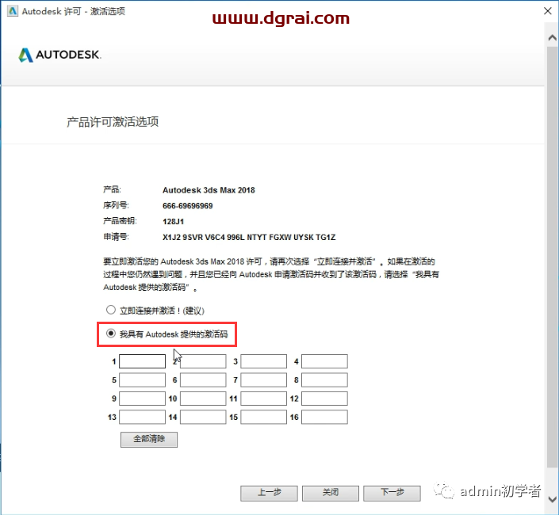The image size is (559, 515).
Task: Click activation code field 16
Action: pyautogui.click(x=324, y=417)
